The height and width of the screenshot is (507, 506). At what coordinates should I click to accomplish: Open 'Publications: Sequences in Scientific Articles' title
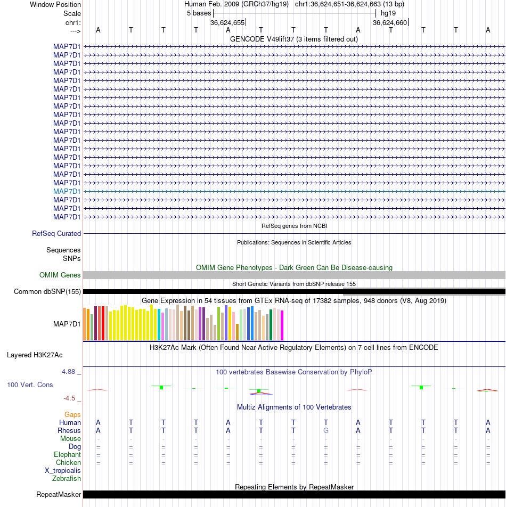point(294,242)
